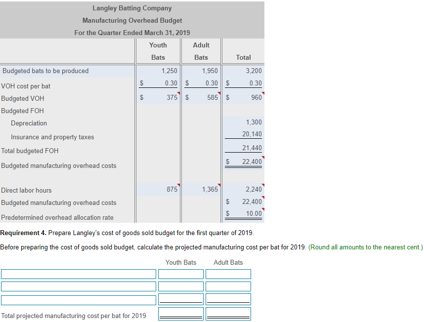428x322 pixels.
Task: Click the Total projected manufacturing cost label
Action: pyautogui.click(x=74, y=316)
